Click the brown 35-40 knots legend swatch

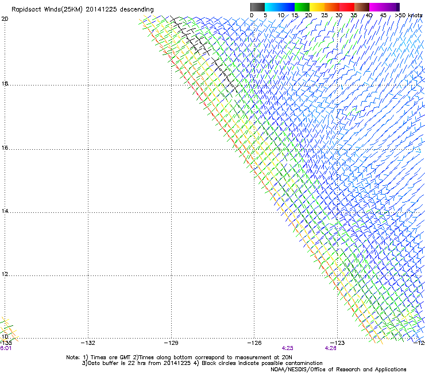click(x=362, y=7)
